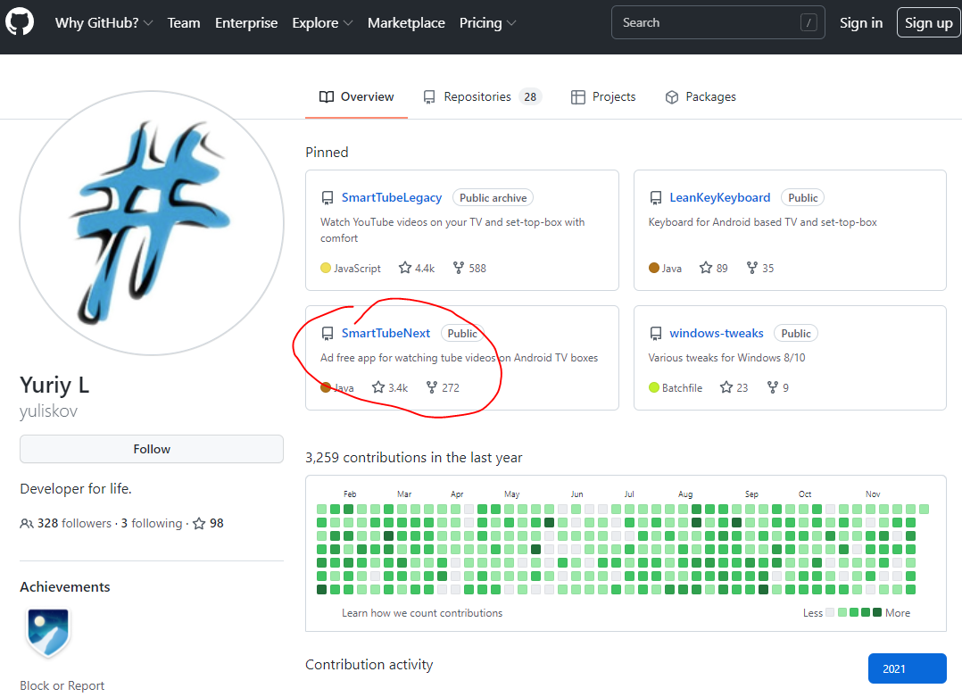Open the LeanKeyKeyboard repository link
This screenshot has height=697, width=962.
pos(719,197)
